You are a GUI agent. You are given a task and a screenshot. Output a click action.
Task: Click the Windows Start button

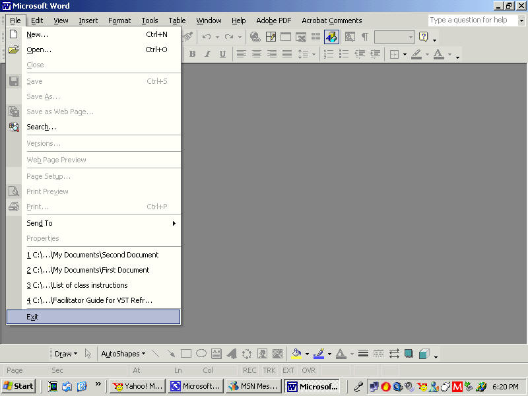click(x=18, y=386)
